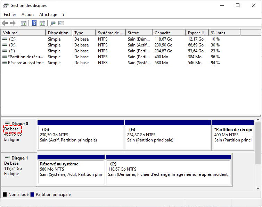The width and height of the screenshot is (262, 207).
Task: Click the Forward arrow in toolbar
Action: [13, 23]
